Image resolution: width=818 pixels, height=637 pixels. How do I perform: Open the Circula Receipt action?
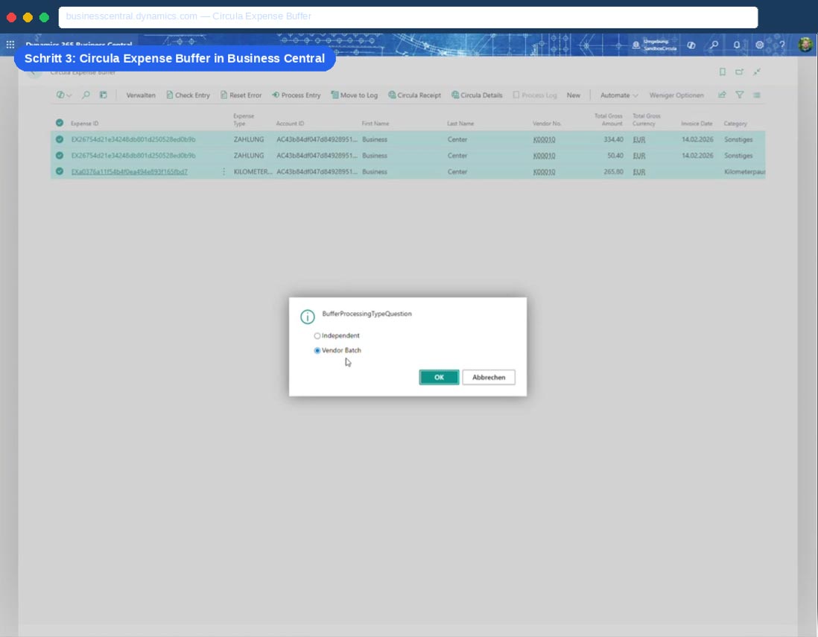415,95
